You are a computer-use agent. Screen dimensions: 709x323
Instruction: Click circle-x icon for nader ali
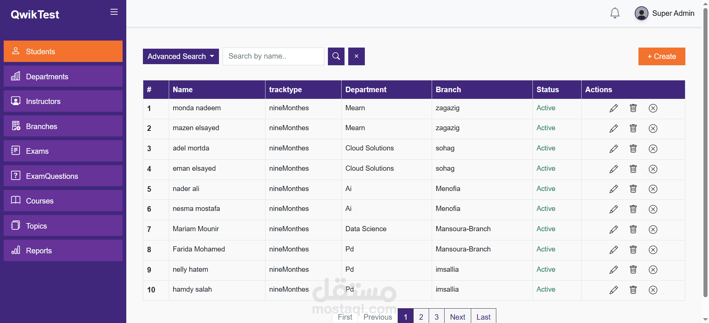(653, 189)
